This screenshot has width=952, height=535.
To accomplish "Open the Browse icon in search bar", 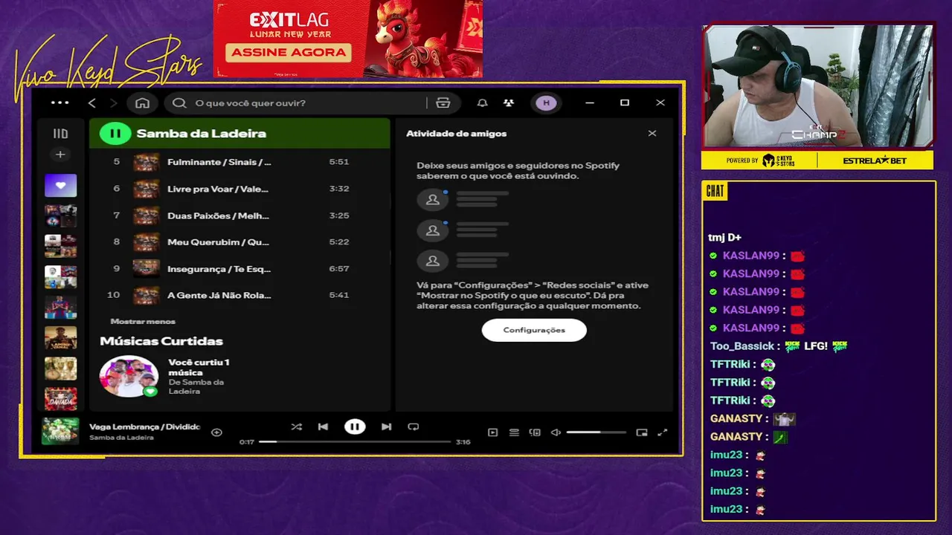I will point(443,103).
